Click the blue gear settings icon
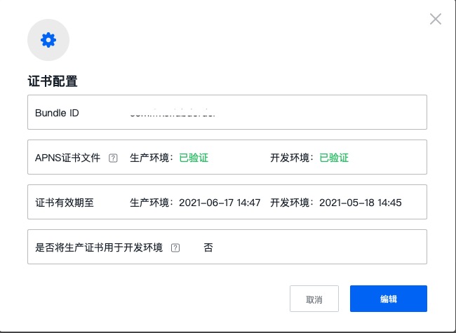 [x=48, y=40]
